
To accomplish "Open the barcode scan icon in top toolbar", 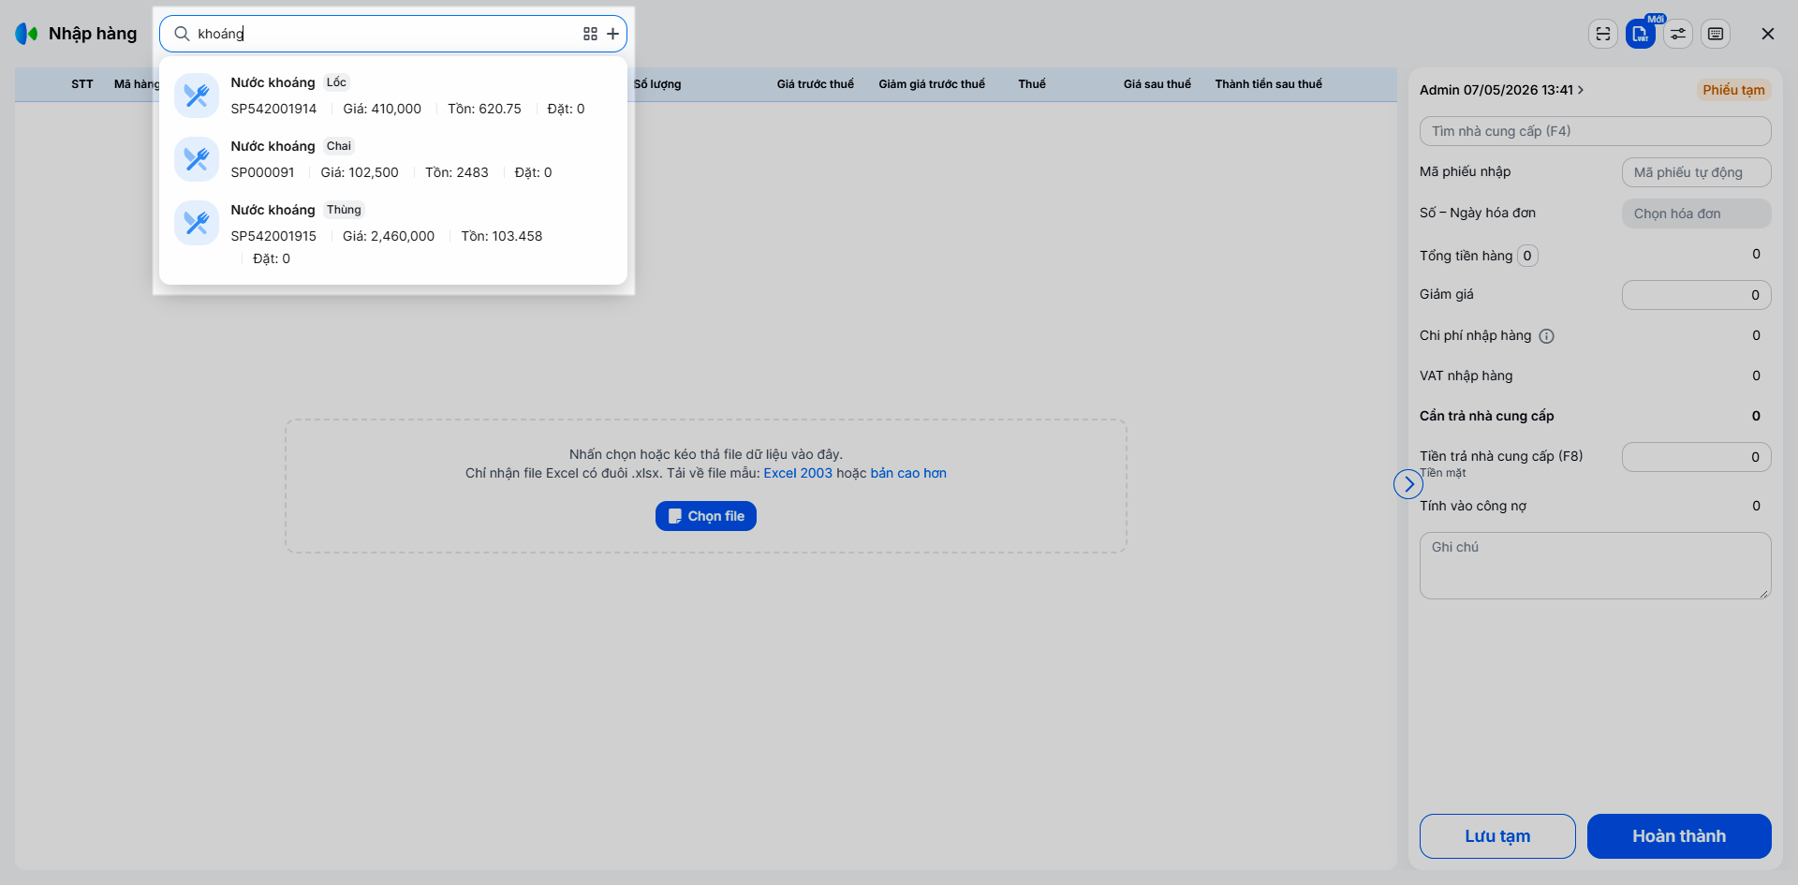I will click(x=1603, y=34).
